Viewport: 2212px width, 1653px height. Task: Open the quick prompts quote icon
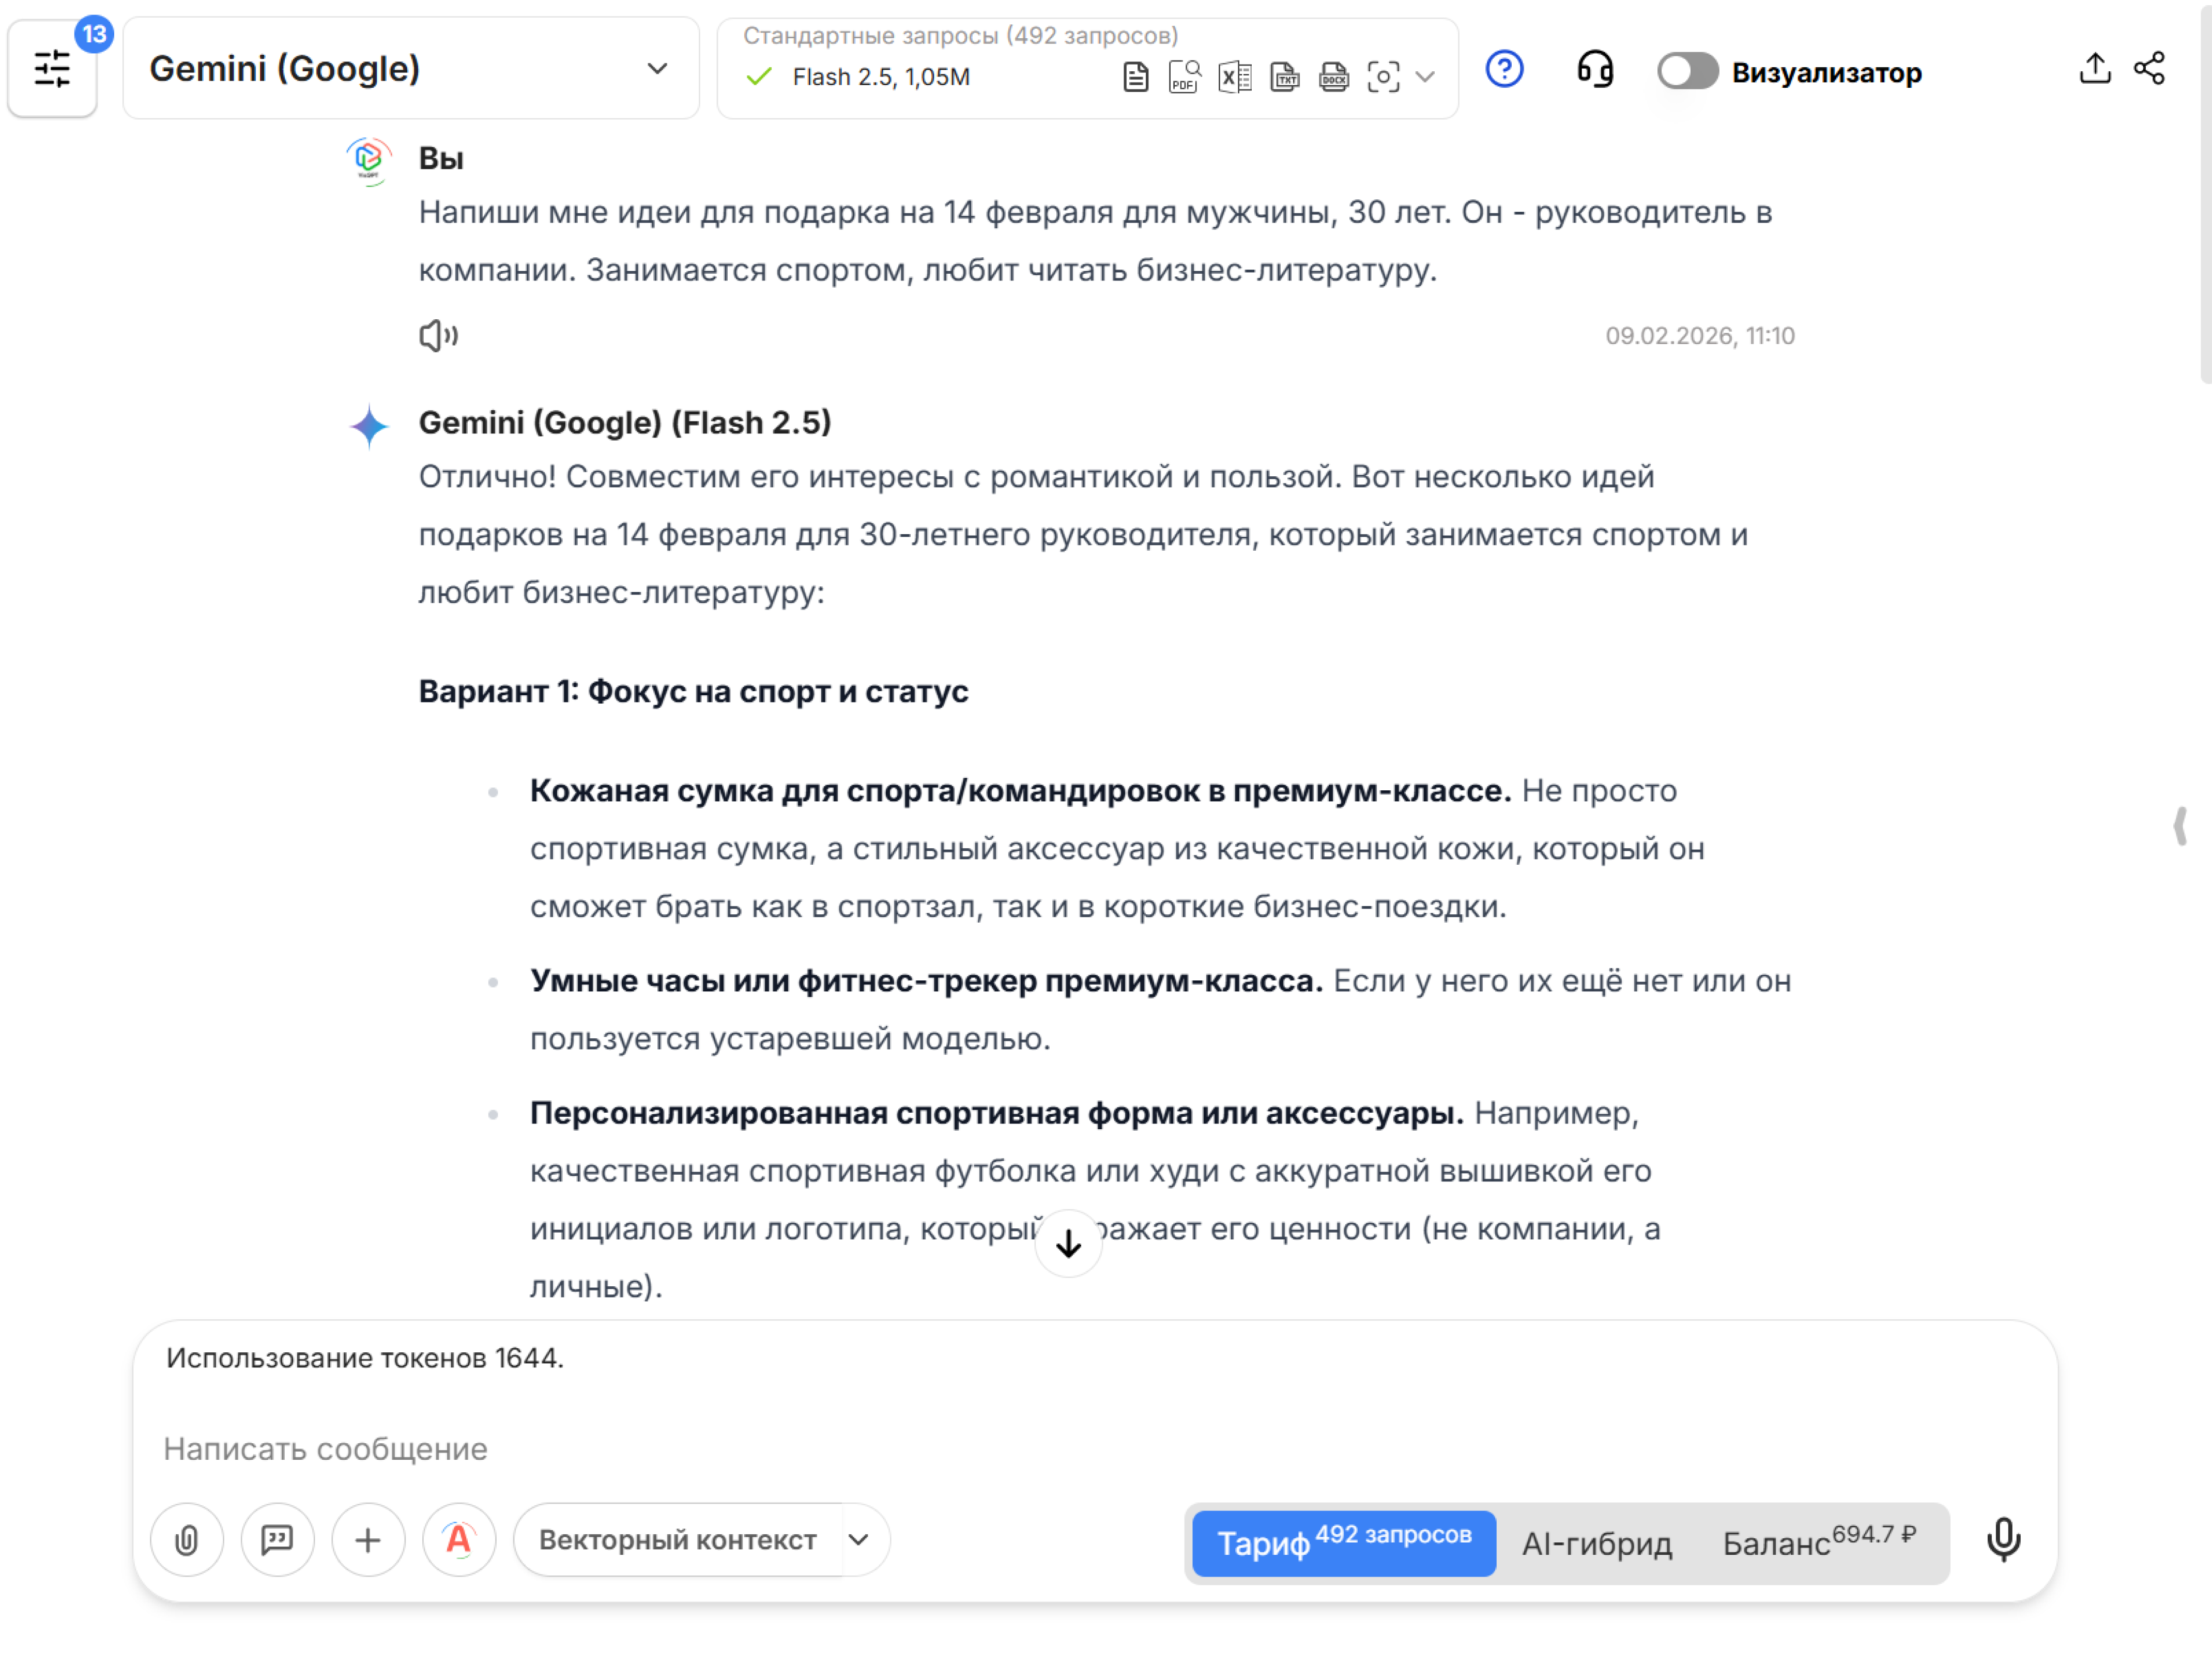(277, 1540)
